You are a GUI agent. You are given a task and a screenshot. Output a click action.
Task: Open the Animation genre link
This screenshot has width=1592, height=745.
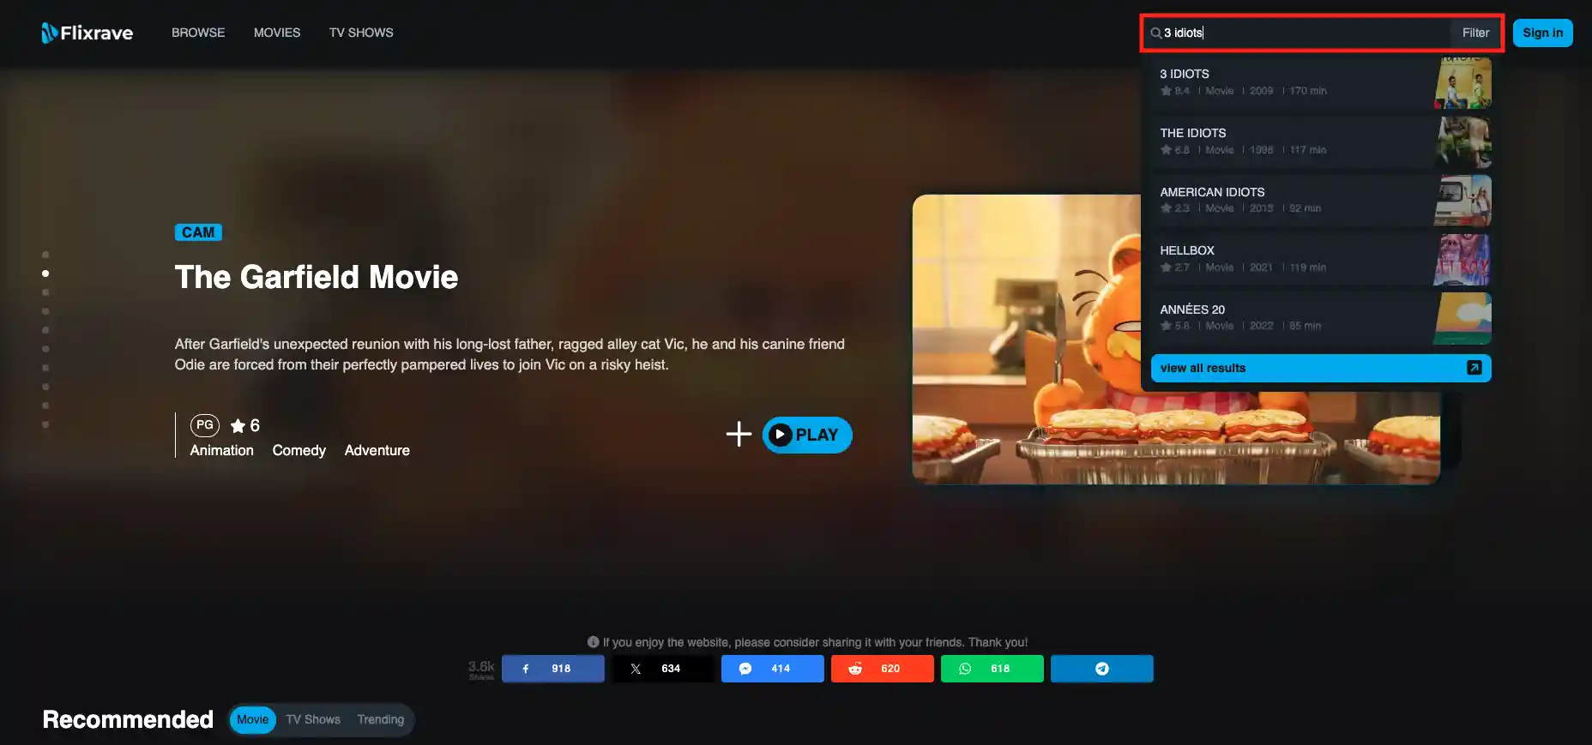pyautogui.click(x=222, y=450)
